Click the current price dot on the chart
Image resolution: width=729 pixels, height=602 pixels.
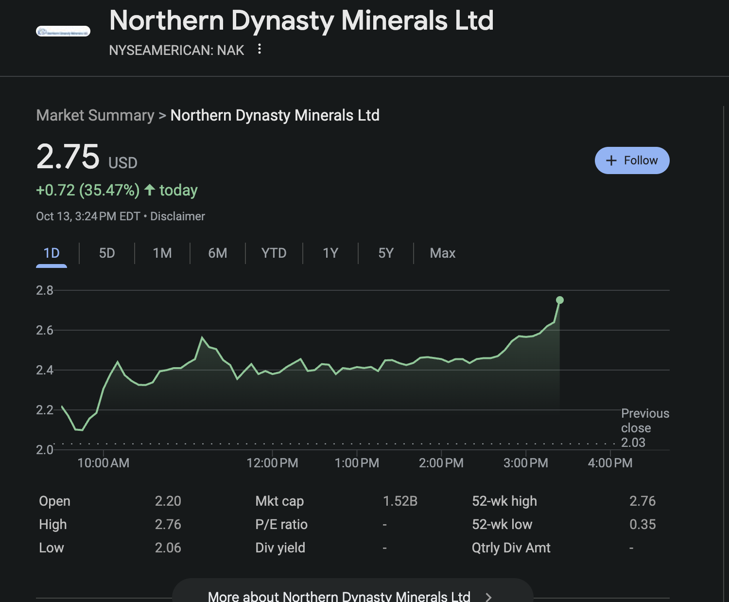[560, 300]
